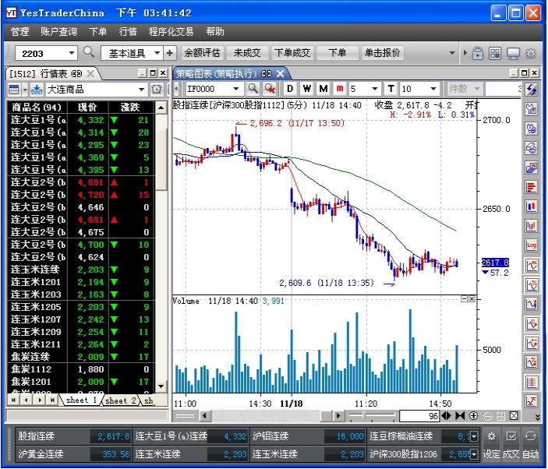The image size is (548, 469).
Task: Toggle the M monthly period button
Action: coord(323,89)
